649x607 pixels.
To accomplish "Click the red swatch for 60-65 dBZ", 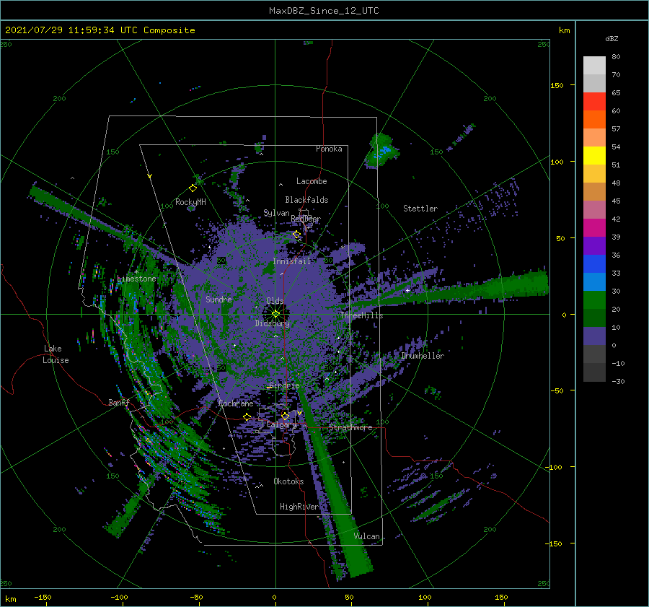I will [594, 102].
